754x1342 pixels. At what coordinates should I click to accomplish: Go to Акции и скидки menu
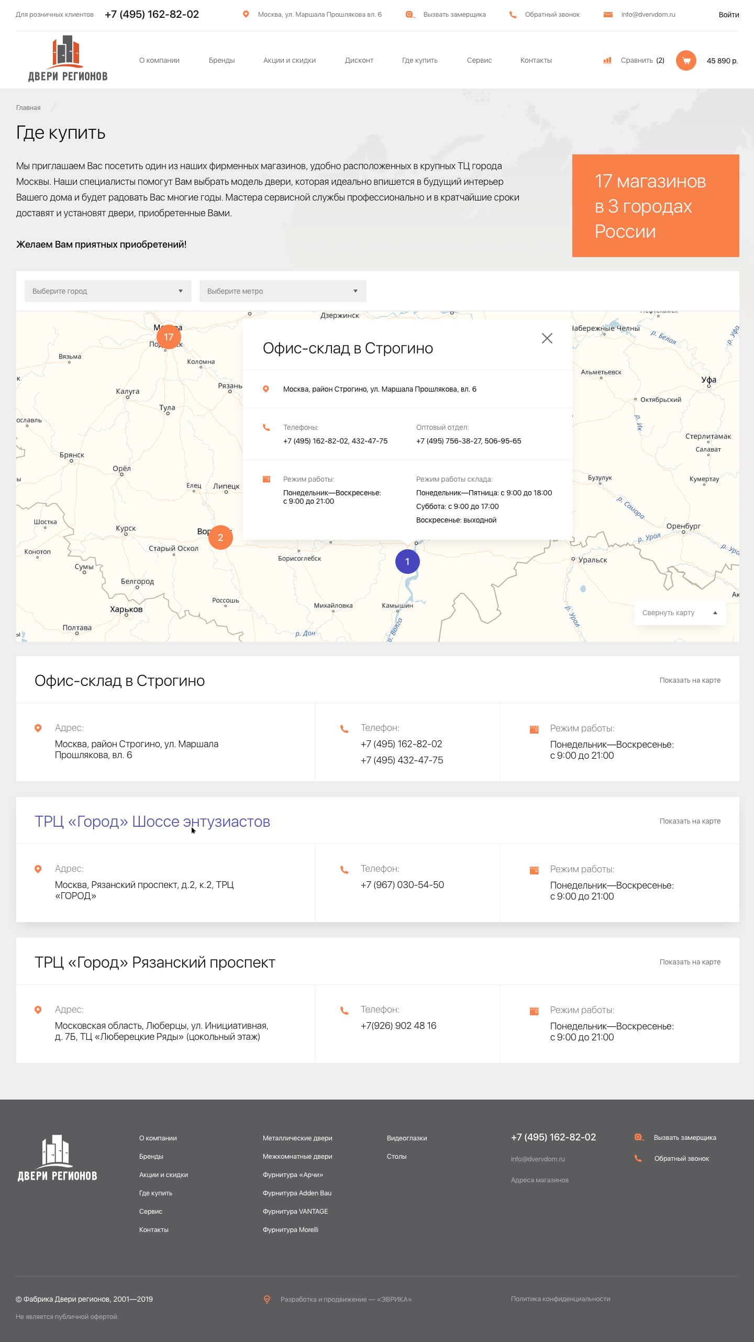tap(290, 61)
